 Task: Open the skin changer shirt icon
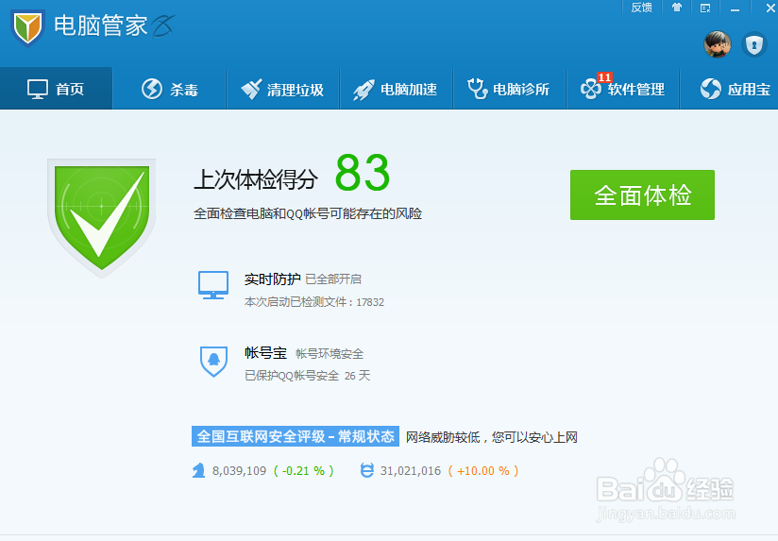(x=677, y=8)
